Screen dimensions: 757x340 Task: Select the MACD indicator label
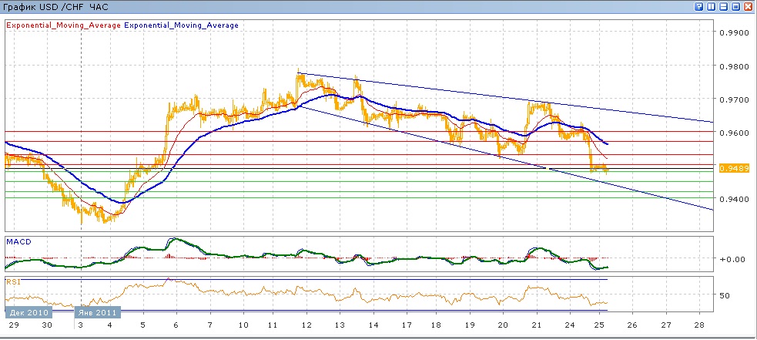point(18,242)
